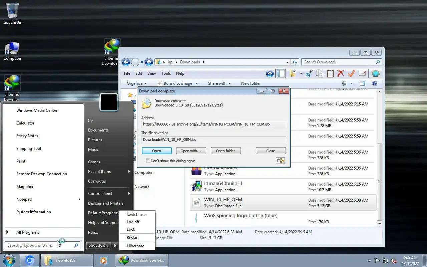Click the network tray icon

(385, 261)
